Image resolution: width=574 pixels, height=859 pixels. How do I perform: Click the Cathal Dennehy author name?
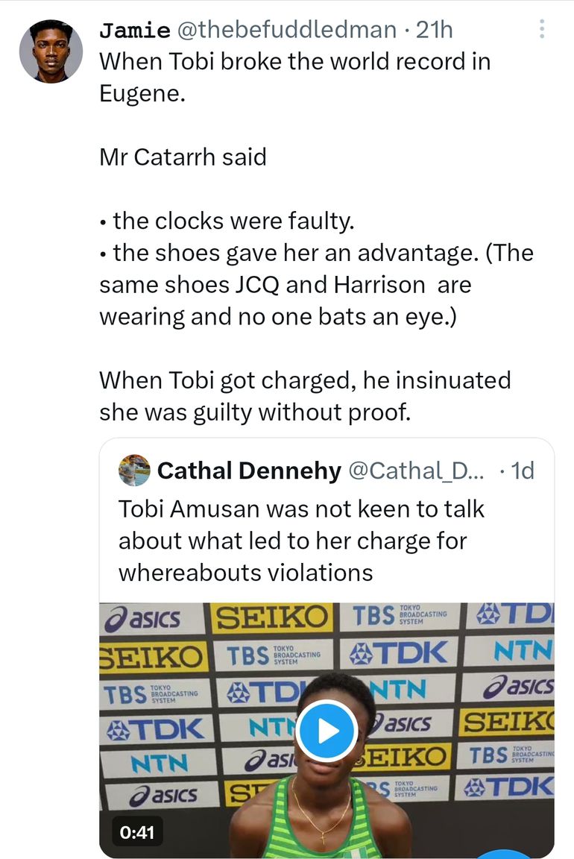pyautogui.click(x=249, y=471)
